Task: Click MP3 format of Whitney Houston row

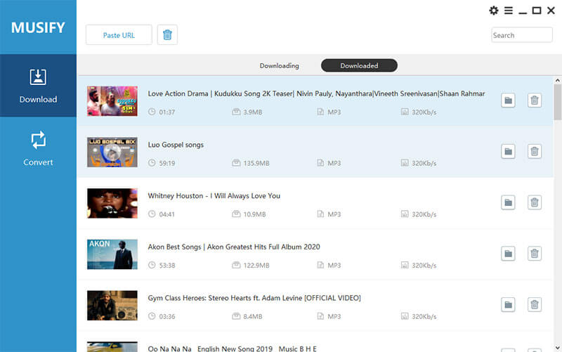Action: 334,214
